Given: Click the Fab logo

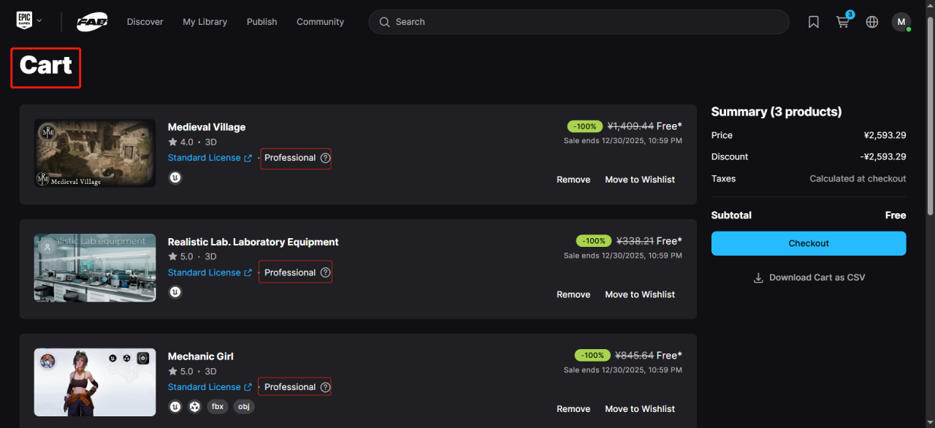Looking at the screenshot, I should pos(93,22).
